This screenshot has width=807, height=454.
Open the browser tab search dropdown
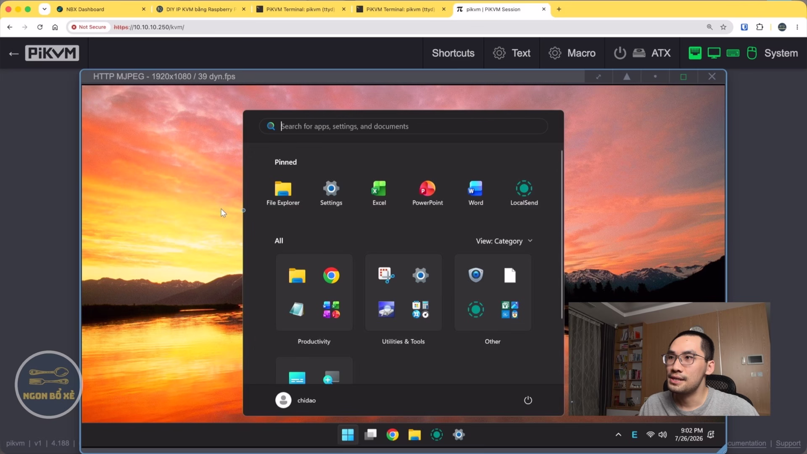[44, 9]
